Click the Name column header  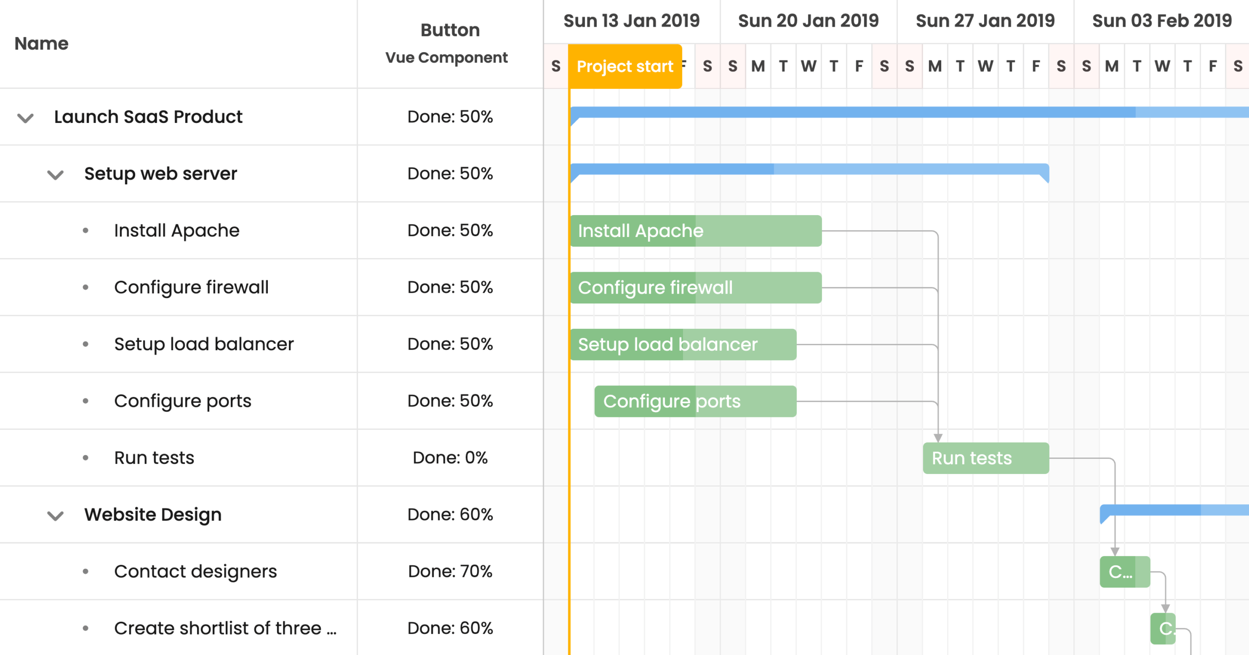[x=41, y=44]
